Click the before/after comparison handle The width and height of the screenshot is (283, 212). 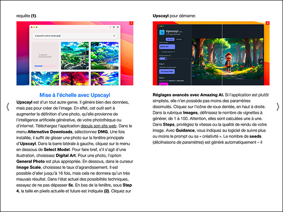coord(222,59)
